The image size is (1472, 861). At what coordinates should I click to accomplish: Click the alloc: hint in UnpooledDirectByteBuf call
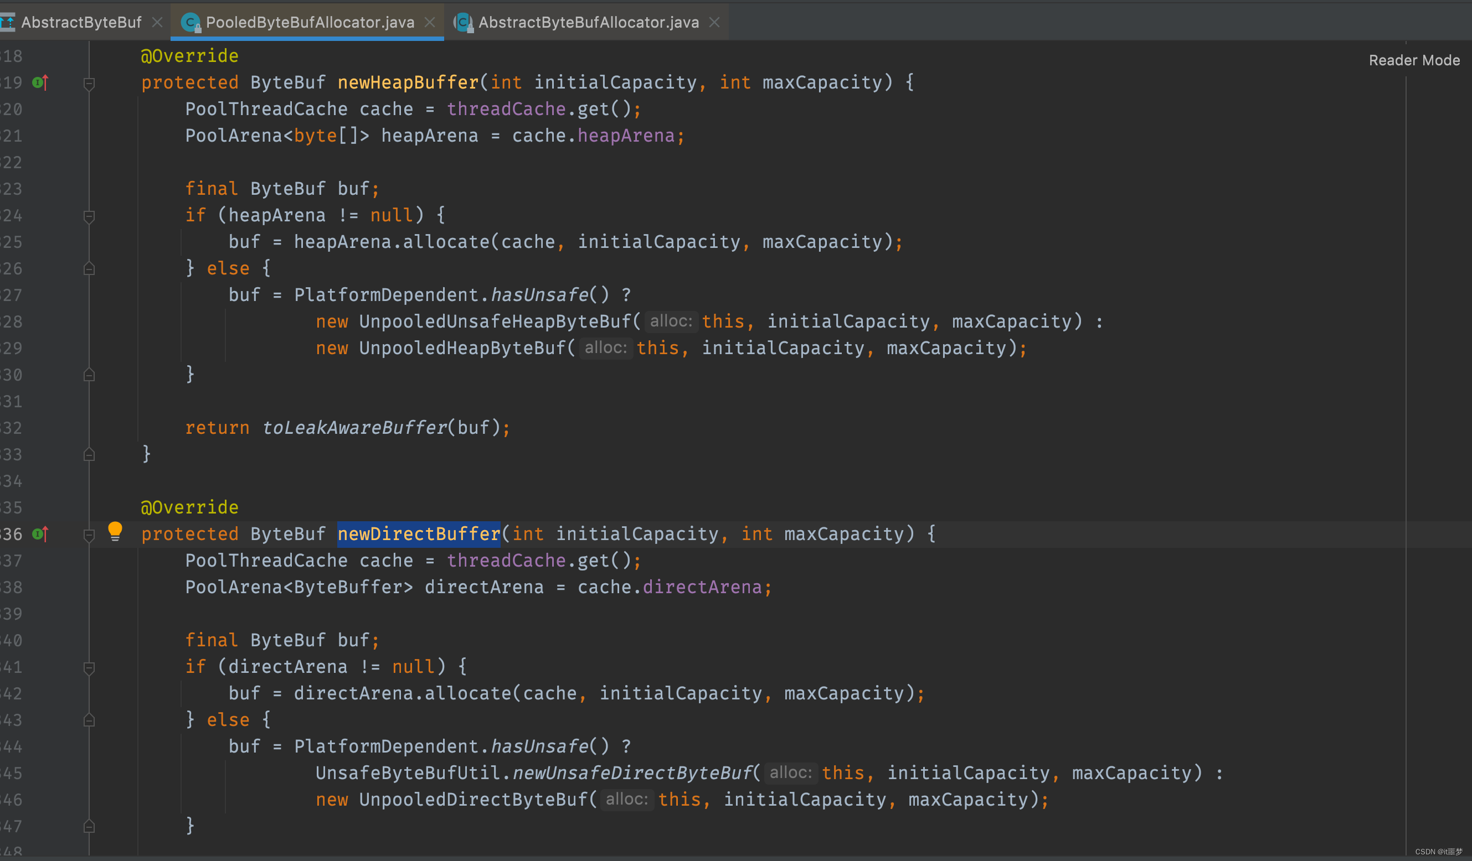coord(627,799)
